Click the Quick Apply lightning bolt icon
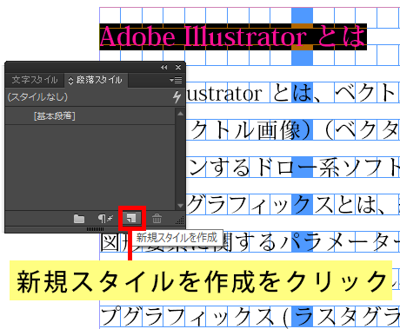 tap(177, 96)
